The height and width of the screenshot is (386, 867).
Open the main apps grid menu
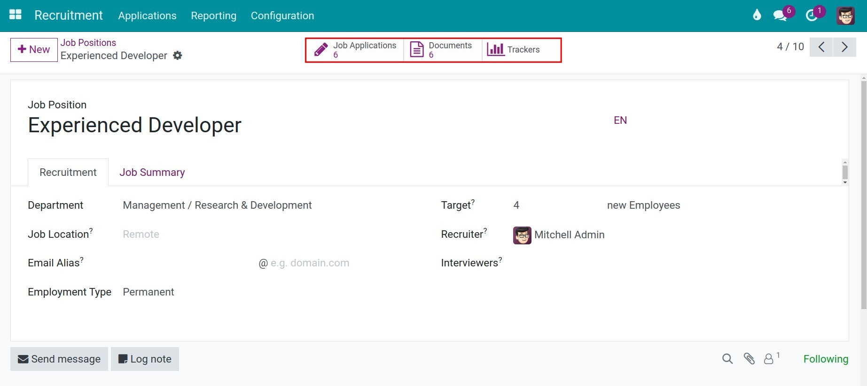tap(16, 15)
